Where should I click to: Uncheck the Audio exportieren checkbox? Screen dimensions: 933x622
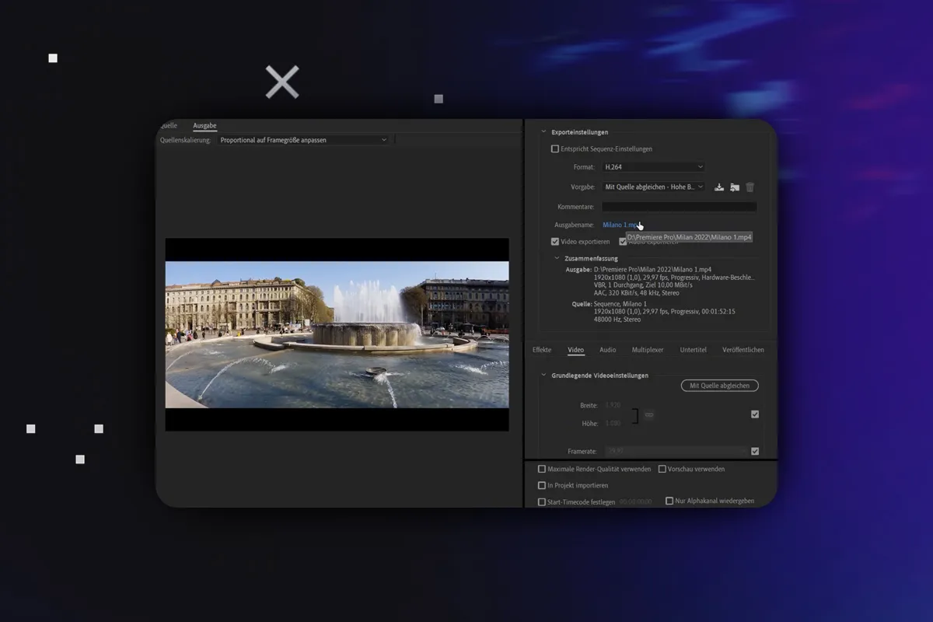(623, 242)
